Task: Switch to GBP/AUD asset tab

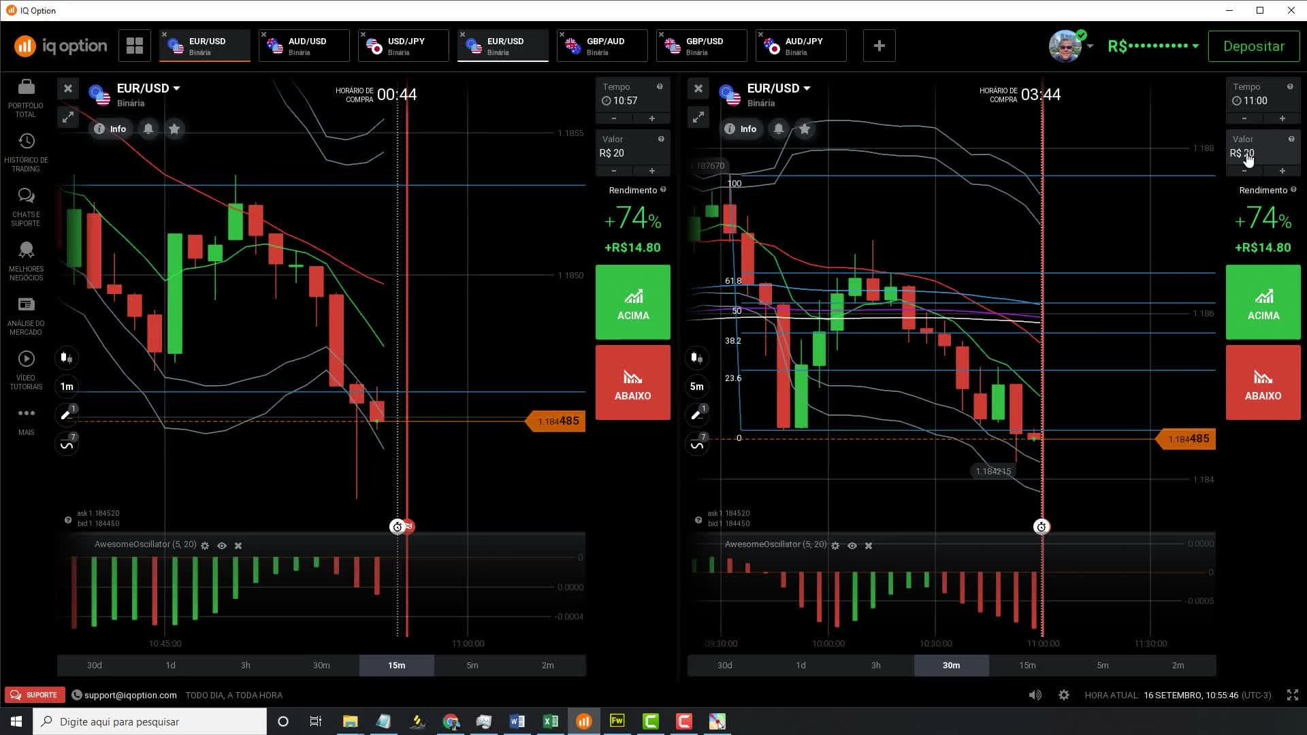Action: 602,46
